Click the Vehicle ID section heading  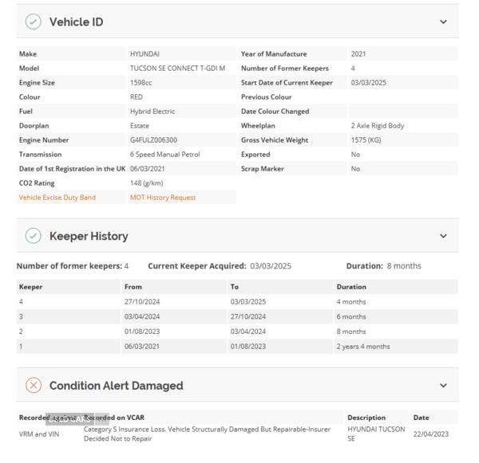click(76, 22)
